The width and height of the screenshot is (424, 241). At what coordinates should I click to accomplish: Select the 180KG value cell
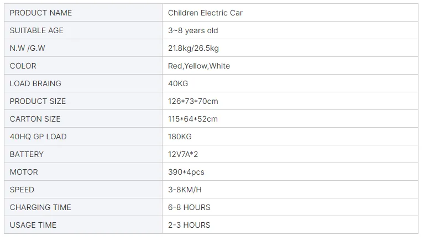(x=180, y=137)
